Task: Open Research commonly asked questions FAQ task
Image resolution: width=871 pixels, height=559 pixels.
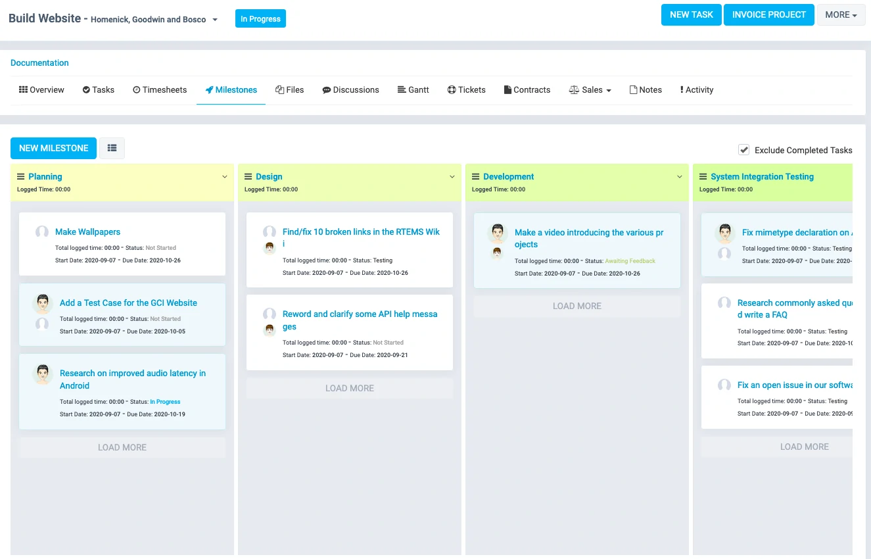Action: tap(795, 308)
